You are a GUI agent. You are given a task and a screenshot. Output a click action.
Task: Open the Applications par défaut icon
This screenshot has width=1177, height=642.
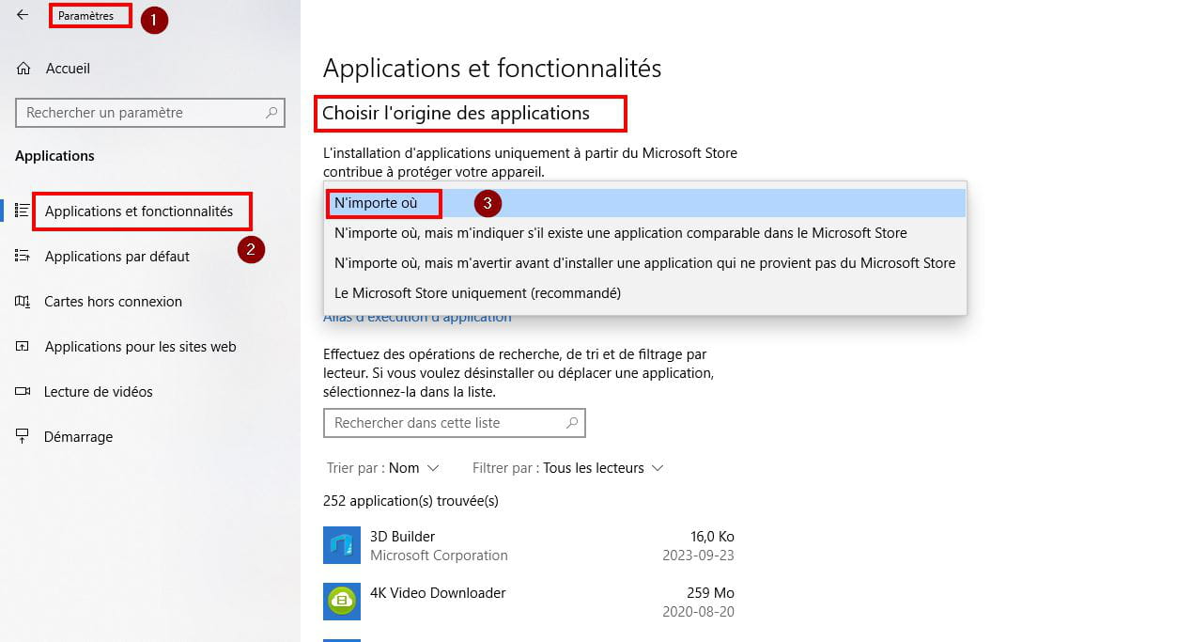[23, 257]
